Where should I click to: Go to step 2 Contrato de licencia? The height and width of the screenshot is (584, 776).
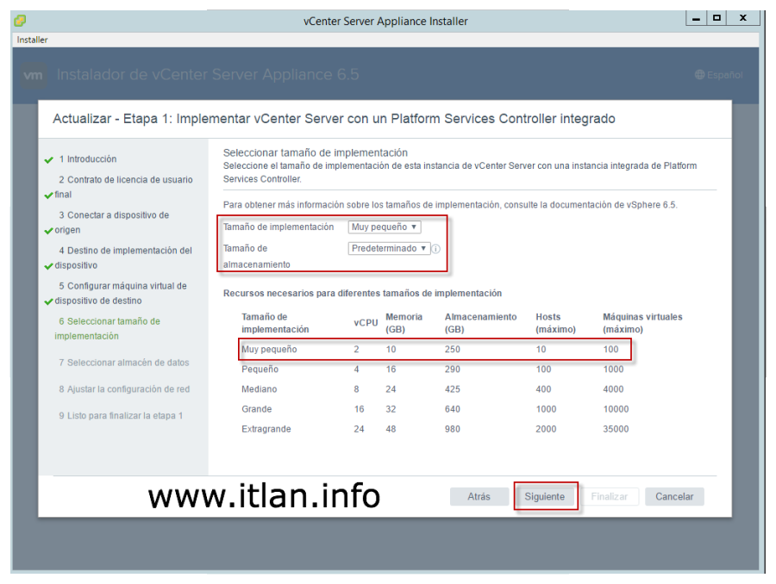pos(125,180)
